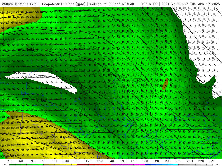The height and width of the screenshot is (166, 222).
Task: Click the 230 value on the color scale
Action: click(212, 161)
